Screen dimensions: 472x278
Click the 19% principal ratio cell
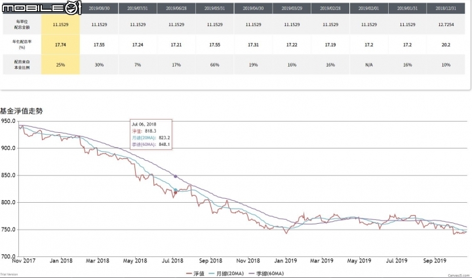(x=253, y=65)
